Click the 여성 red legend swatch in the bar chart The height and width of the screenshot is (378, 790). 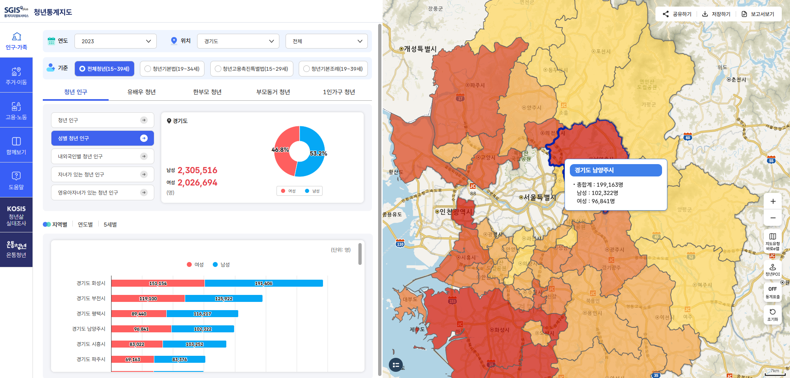coord(189,264)
